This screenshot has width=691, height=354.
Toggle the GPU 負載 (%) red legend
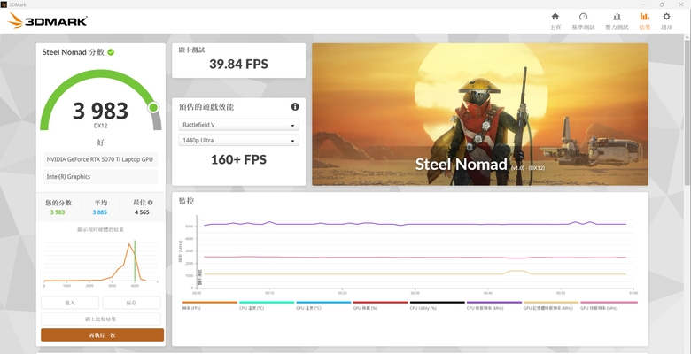coord(380,305)
